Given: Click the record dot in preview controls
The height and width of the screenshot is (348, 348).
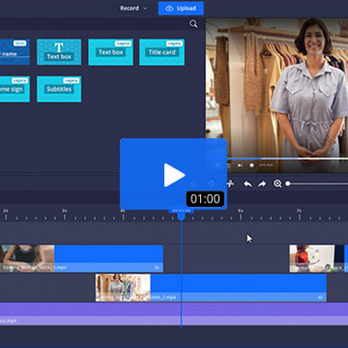Looking at the screenshot, I should pyautogui.click(x=251, y=165).
